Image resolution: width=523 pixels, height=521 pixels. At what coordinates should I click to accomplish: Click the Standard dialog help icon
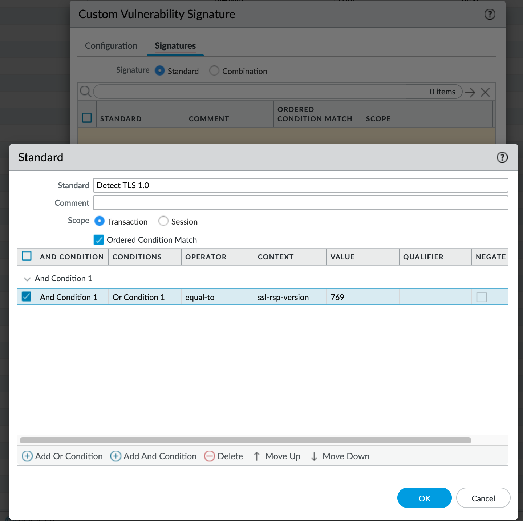pos(502,157)
